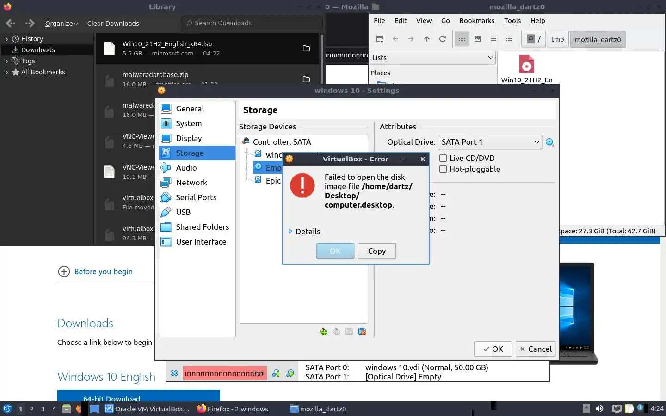Open the Go menu in file manager

coord(445,21)
